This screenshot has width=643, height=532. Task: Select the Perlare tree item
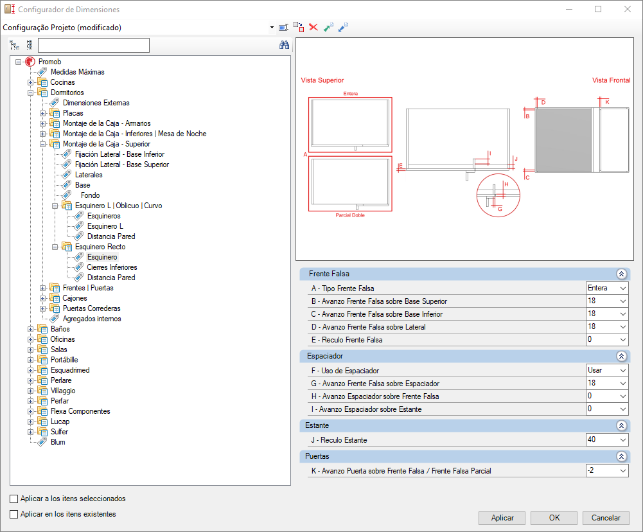[61, 380]
